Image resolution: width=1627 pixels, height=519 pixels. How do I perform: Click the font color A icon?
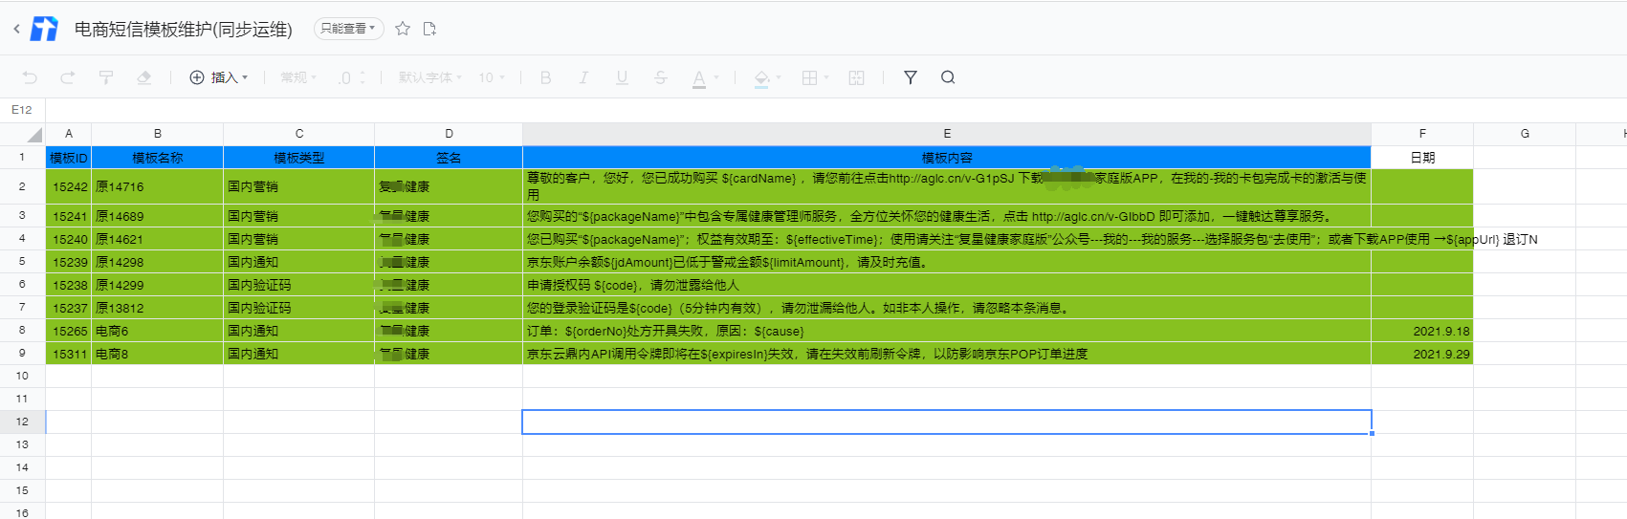pos(699,77)
